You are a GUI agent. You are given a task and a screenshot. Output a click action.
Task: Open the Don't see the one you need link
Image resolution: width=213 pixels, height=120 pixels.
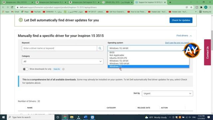click(x=177, y=43)
